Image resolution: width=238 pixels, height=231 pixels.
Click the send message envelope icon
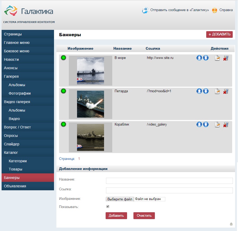(x=145, y=10)
